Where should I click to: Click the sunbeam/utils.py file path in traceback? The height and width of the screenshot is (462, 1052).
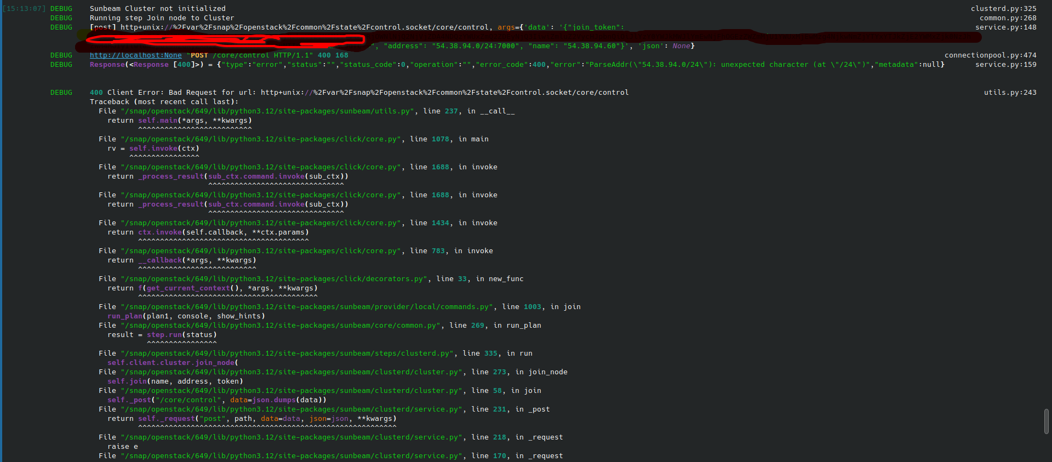[x=267, y=111]
